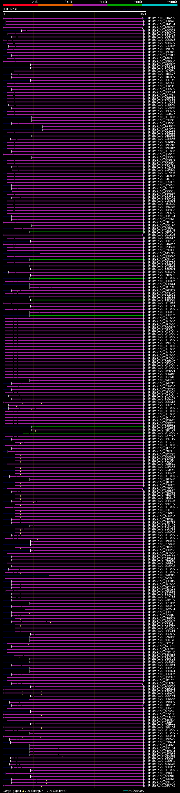180x793 pixels.
Task: Open hit UniRef100_B8C1A4
Action: click(x=161, y=92)
